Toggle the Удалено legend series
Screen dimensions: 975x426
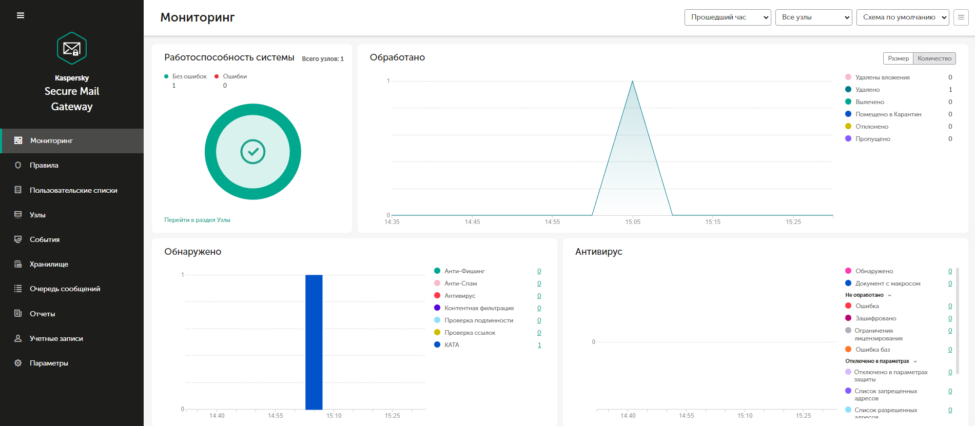coord(867,90)
